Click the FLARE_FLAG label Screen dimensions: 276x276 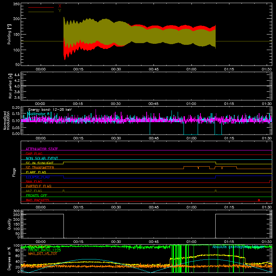tap(36, 172)
